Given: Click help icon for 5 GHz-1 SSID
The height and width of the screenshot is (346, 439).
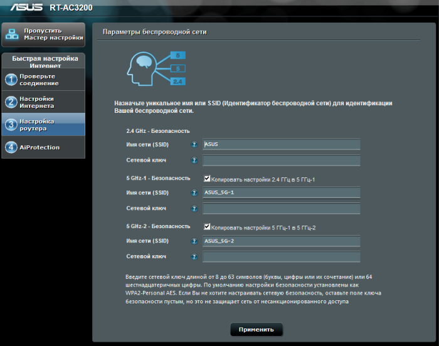Looking at the screenshot, I should point(194,192).
